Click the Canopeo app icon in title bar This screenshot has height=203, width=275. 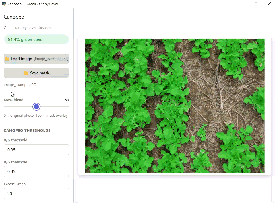pos(4,4)
